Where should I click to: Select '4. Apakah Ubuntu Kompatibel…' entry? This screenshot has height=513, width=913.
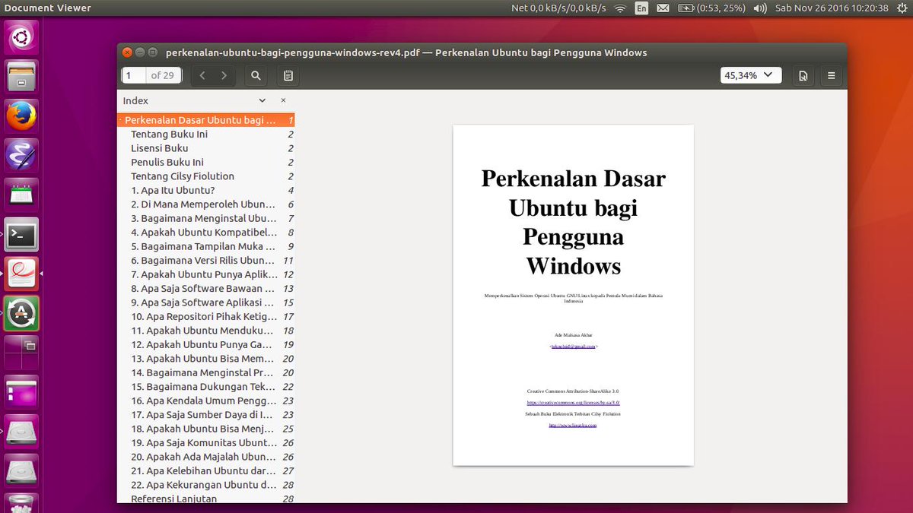point(206,233)
